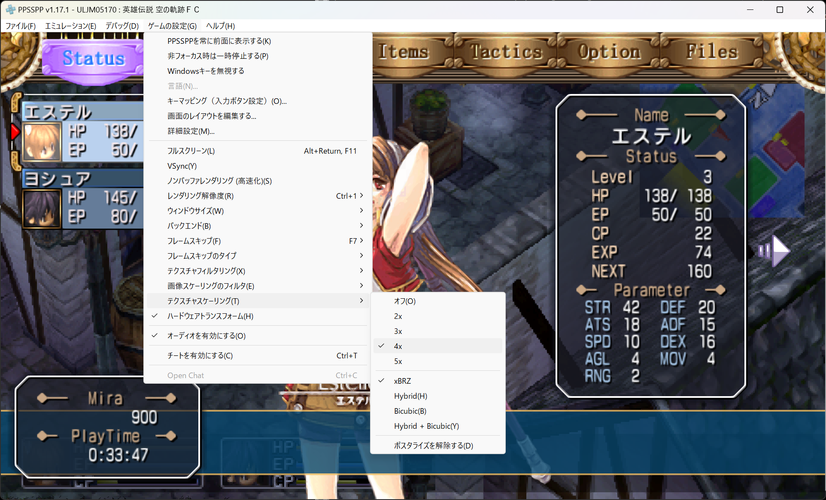Select 3x texture scaling level
826x500 pixels.
coord(438,331)
